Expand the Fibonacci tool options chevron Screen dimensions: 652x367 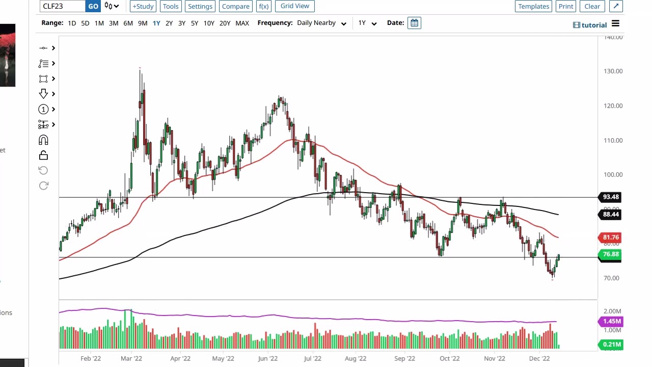pos(53,63)
